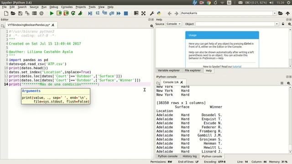This screenshot has width=292, height=164.
Task: Re-run the last script
Action: coord(73,13)
